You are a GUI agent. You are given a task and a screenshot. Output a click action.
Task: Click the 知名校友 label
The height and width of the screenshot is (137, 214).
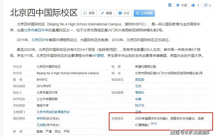[117, 80]
